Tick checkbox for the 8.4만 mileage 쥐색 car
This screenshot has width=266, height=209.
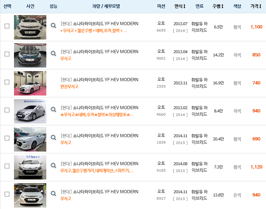7,110
